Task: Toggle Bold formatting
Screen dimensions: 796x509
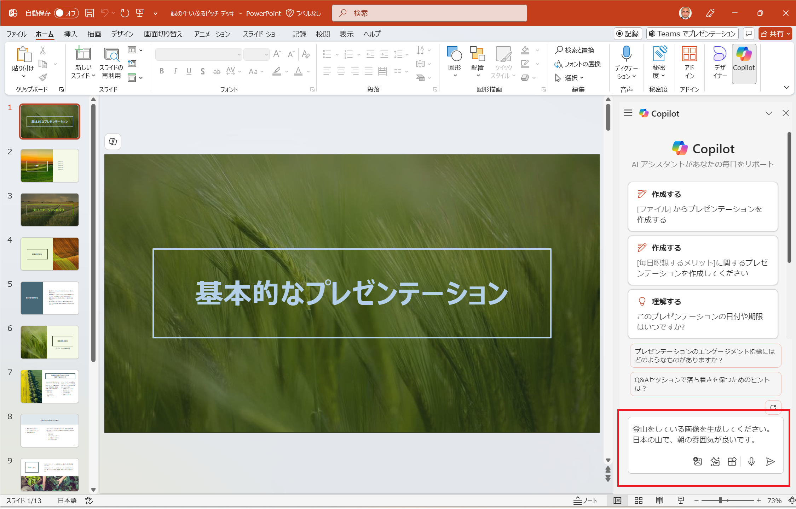Action: pos(162,71)
